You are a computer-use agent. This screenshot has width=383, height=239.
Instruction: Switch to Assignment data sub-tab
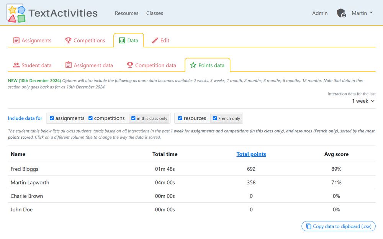(89, 65)
